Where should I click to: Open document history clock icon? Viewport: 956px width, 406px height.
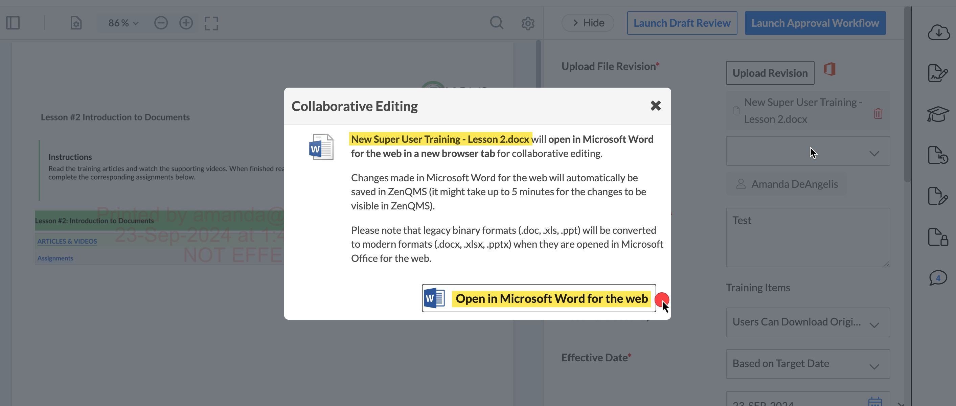(938, 155)
